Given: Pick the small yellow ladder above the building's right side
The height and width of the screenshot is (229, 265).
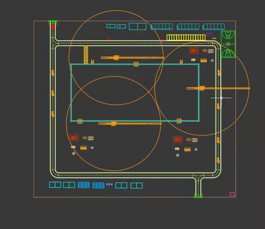Looking at the screenshot, I should pos(181,62).
